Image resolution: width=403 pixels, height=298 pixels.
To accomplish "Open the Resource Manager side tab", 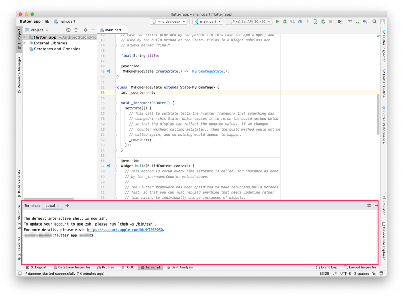I will 19,74.
